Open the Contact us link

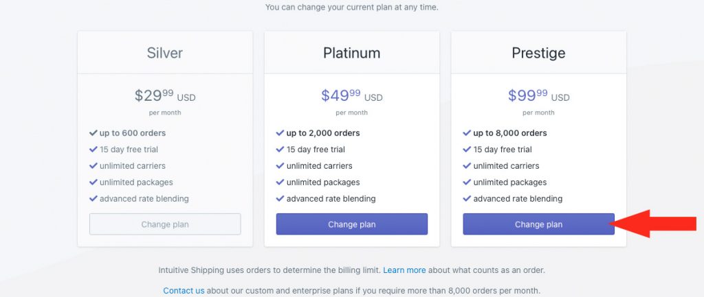click(184, 291)
